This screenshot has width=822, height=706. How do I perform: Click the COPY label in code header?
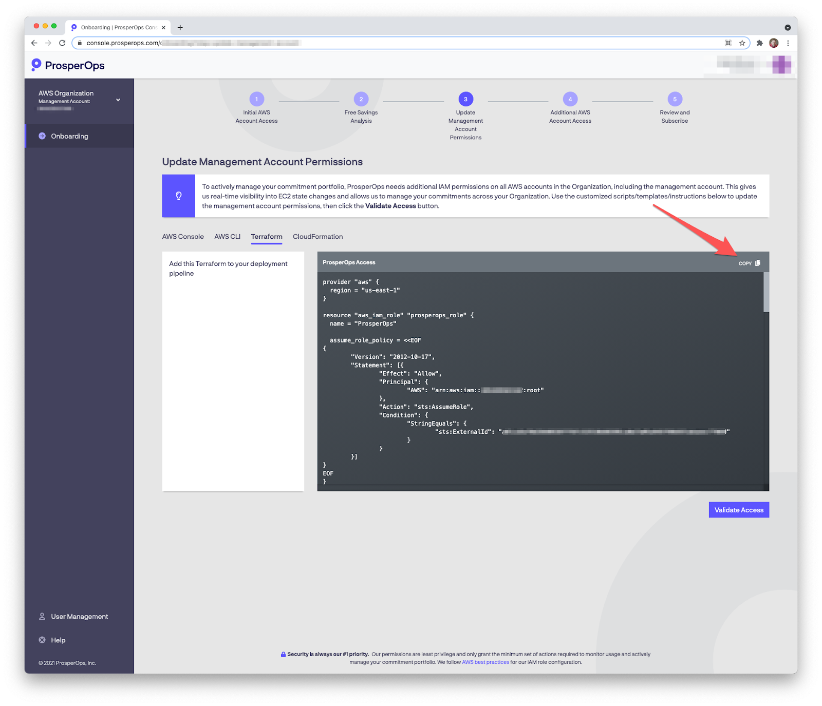point(745,263)
